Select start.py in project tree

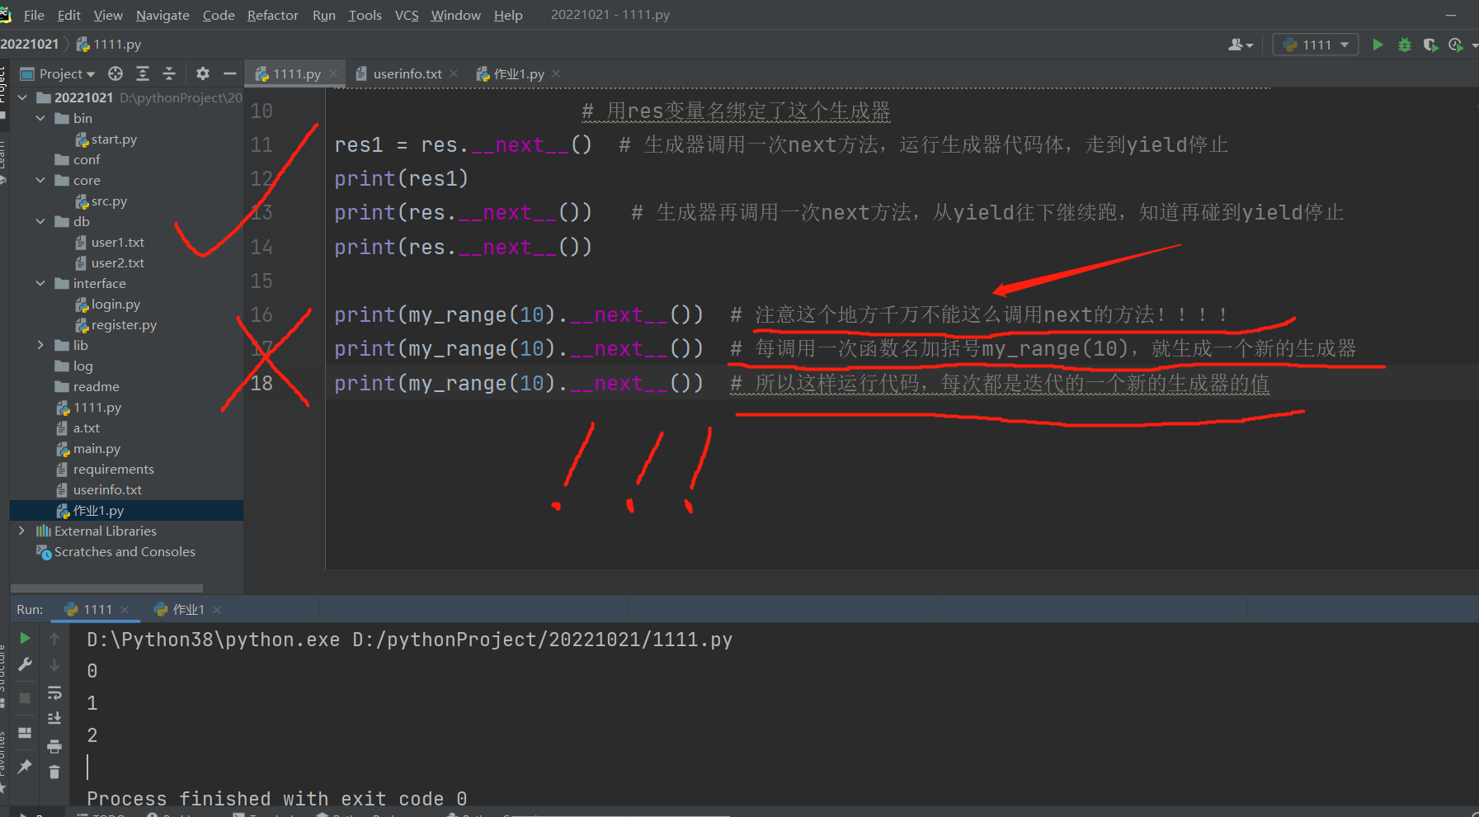[x=114, y=139]
